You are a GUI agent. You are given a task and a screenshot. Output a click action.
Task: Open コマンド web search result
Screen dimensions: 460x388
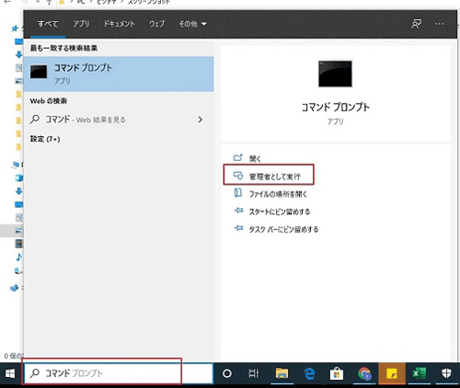coord(119,120)
